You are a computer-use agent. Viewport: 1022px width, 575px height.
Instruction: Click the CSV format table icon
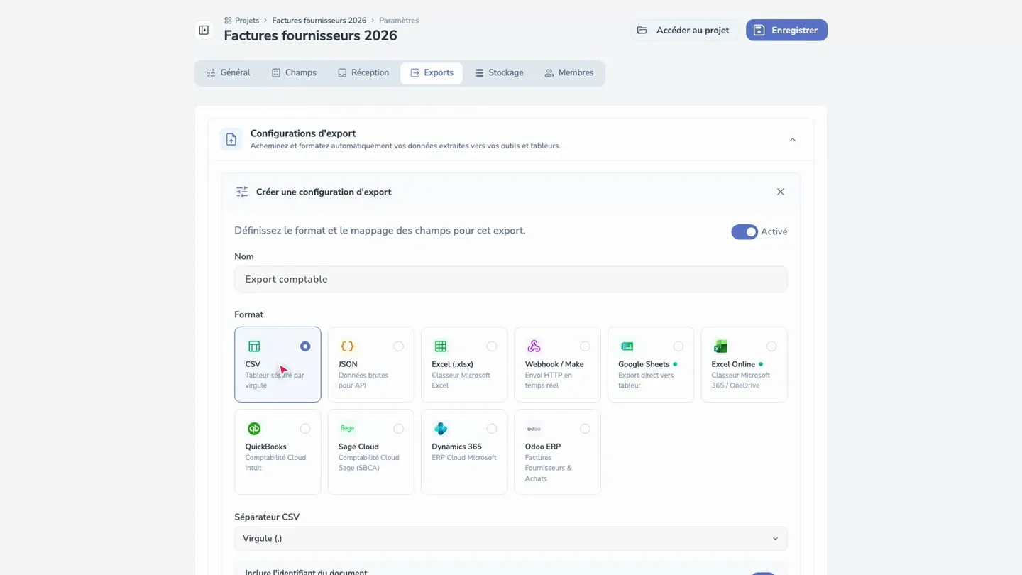coord(254,346)
